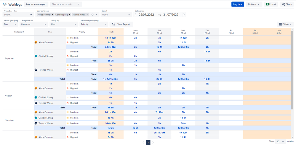Click the User column header
The width and height of the screenshot is (296, 150).
[x=50, y=32]
